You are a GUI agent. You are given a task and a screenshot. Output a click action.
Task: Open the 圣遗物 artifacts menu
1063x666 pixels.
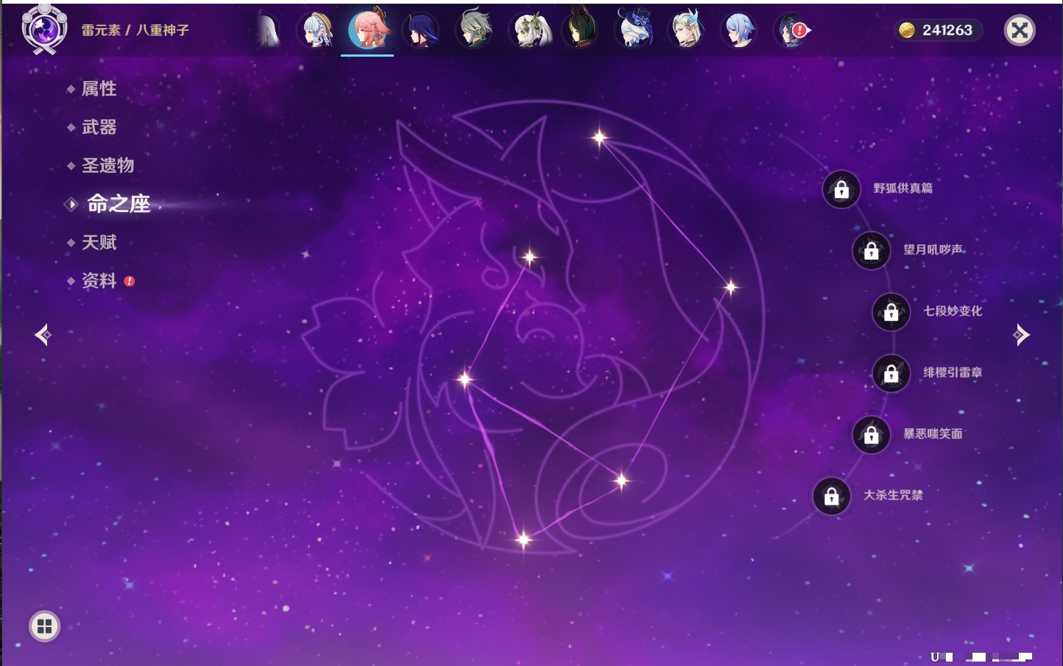pyautogui.click(x=107, y=166)
